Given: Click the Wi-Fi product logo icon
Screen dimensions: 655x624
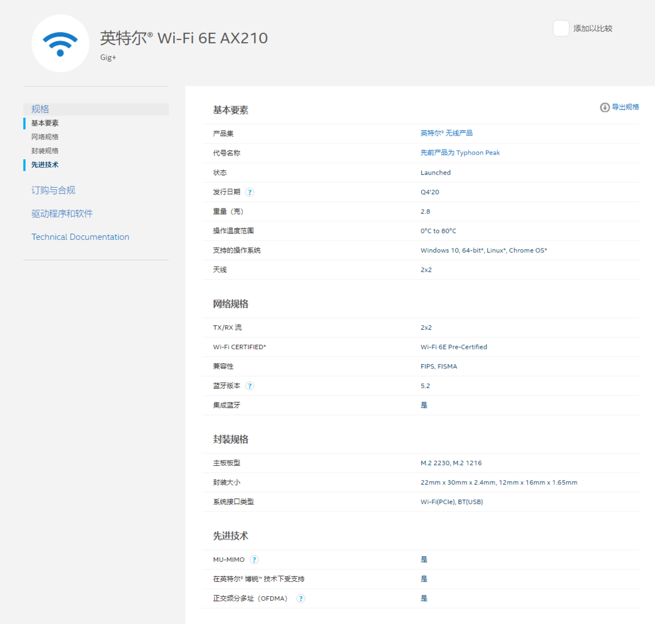Looking at the screenshot, I should pos(60,43).
